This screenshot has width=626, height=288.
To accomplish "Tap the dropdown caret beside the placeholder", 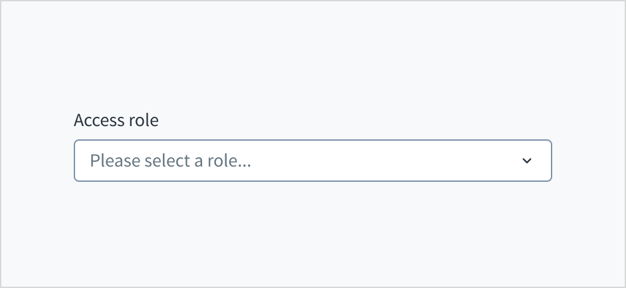I will coord(527,161).
